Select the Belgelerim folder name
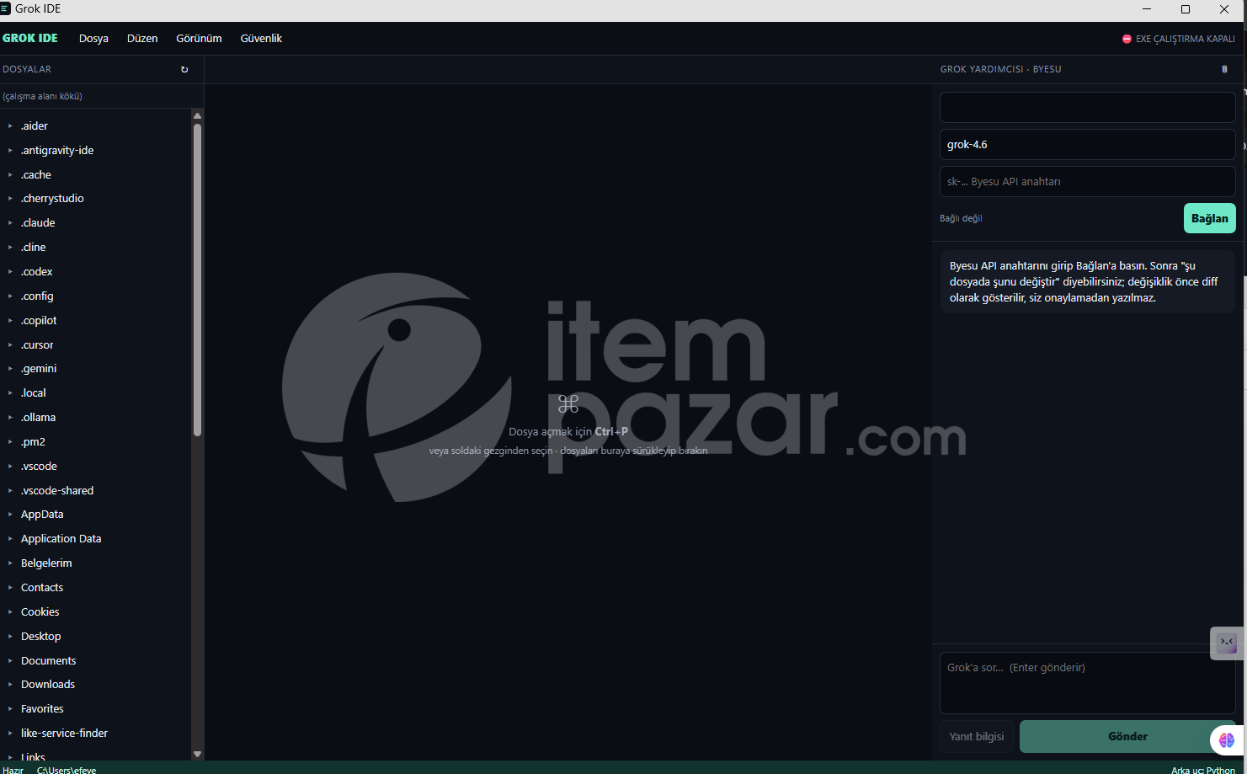Image resolution: width=1247 pixels, height=774 pixels. (x=46, y=563)
